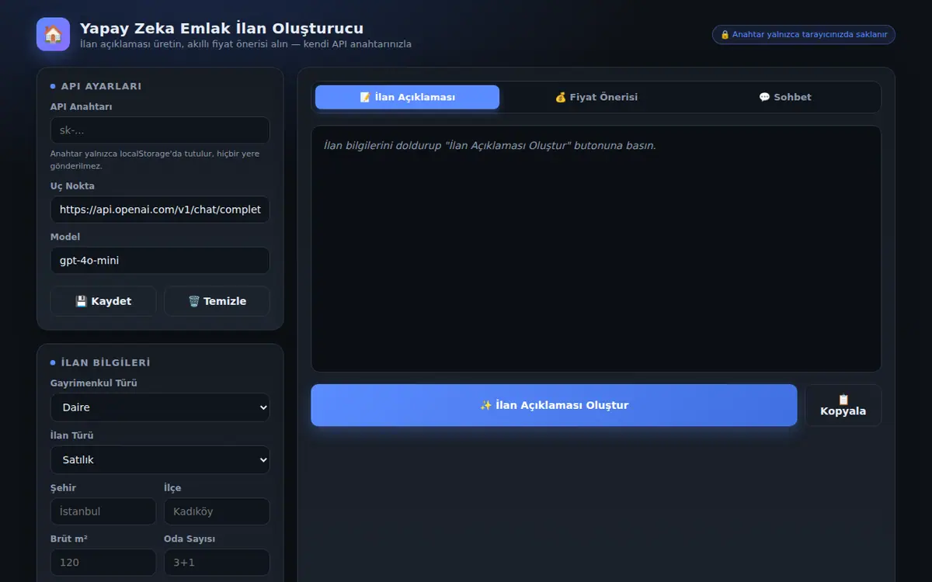
Task: Save API settings with Kaydet button
Action: (103, 301)
